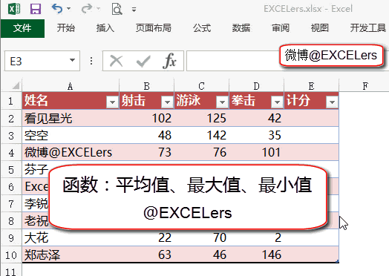Expand the 计分 column filter dropdown
Screen dimensions: 389x276
[332, 102]
